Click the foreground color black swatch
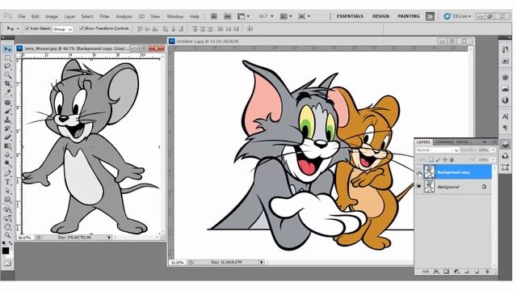This screenshot has height=291, width=517. pyautogui.click(x=6, y=251)
